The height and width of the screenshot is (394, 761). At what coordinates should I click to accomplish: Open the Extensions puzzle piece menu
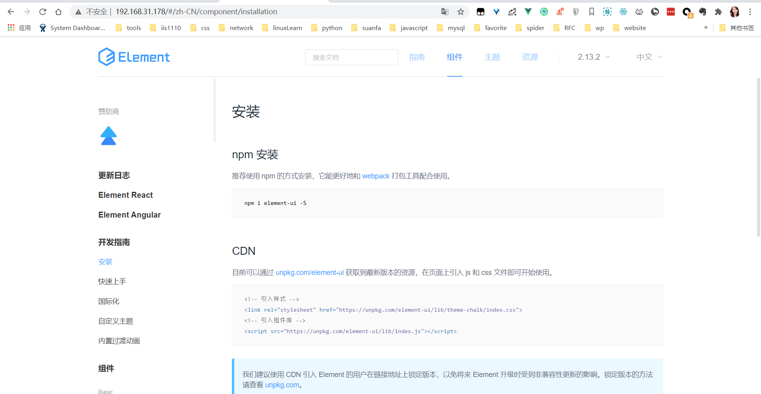pyautogui.click(x=718, y=12)
